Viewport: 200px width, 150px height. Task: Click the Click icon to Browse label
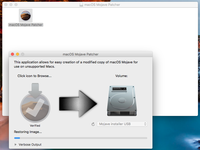click(35, 76)
